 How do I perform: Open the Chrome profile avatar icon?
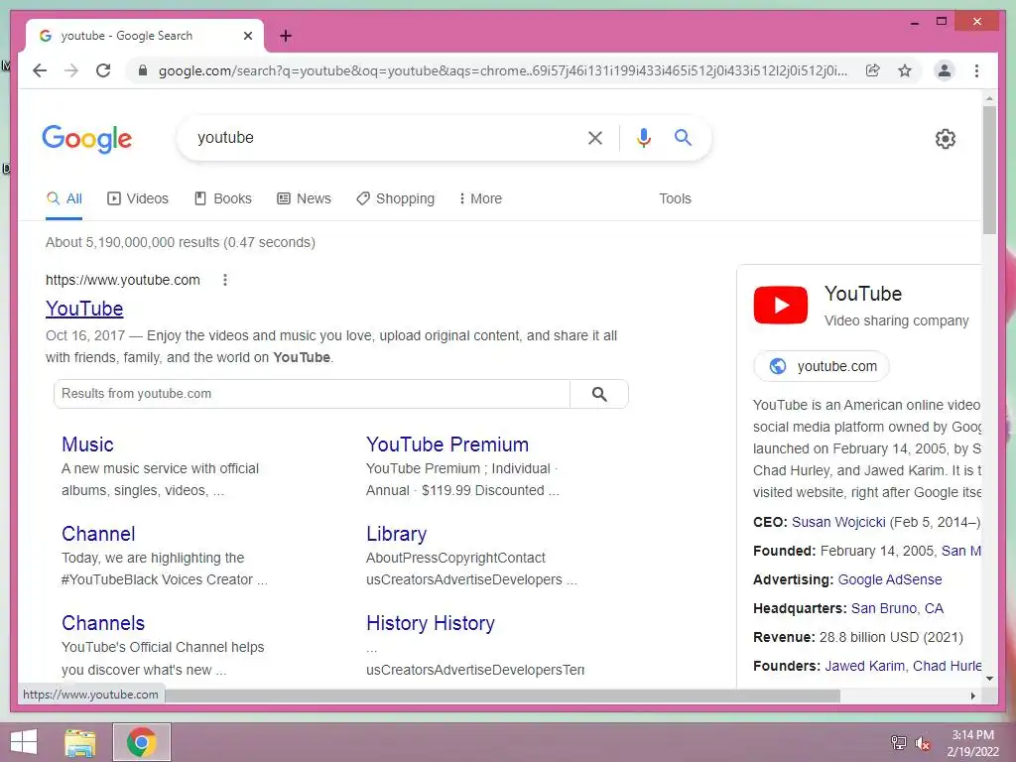pos(945,70)
